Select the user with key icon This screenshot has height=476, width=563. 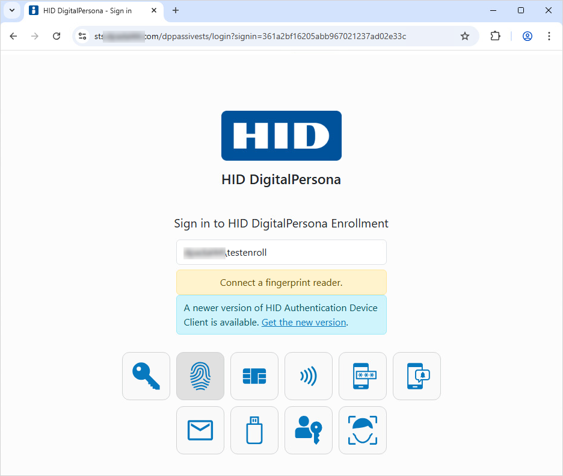coord(309,430)
